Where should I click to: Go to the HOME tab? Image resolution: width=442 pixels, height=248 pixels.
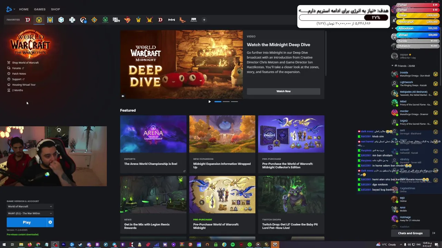click(24, 9)
